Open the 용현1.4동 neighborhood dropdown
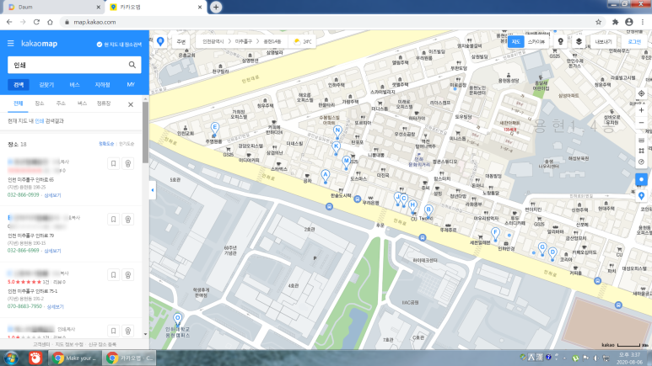 click(x=272, y=41)
